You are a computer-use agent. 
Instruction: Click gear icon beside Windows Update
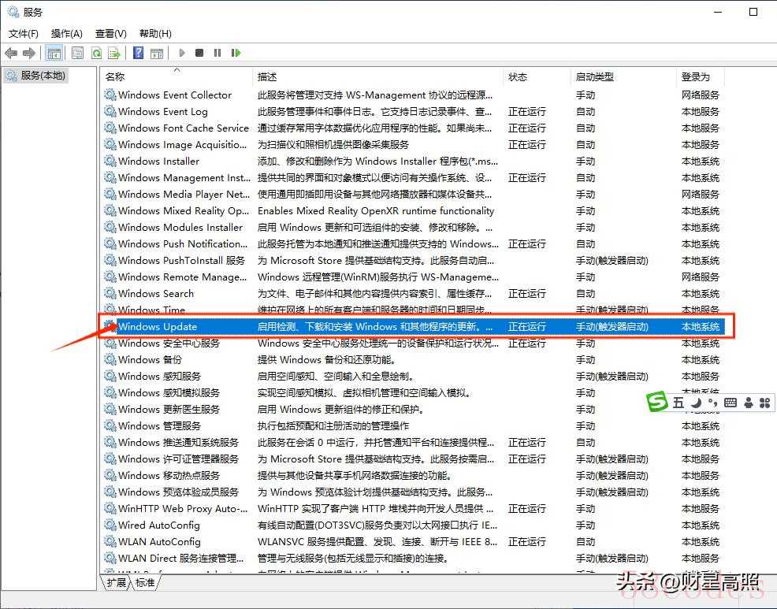click(x=110, y=326)
